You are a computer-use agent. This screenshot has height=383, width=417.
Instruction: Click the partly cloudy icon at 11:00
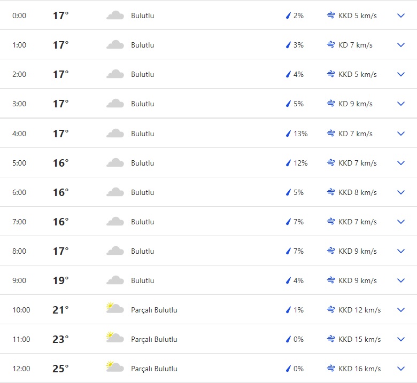click(115, 339)
